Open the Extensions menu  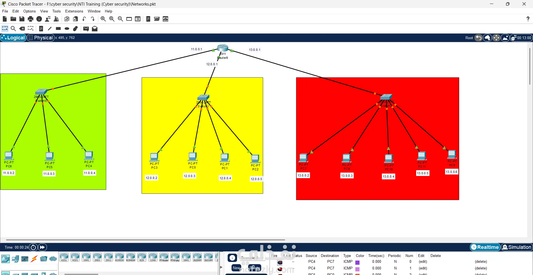tap(74, 11)
